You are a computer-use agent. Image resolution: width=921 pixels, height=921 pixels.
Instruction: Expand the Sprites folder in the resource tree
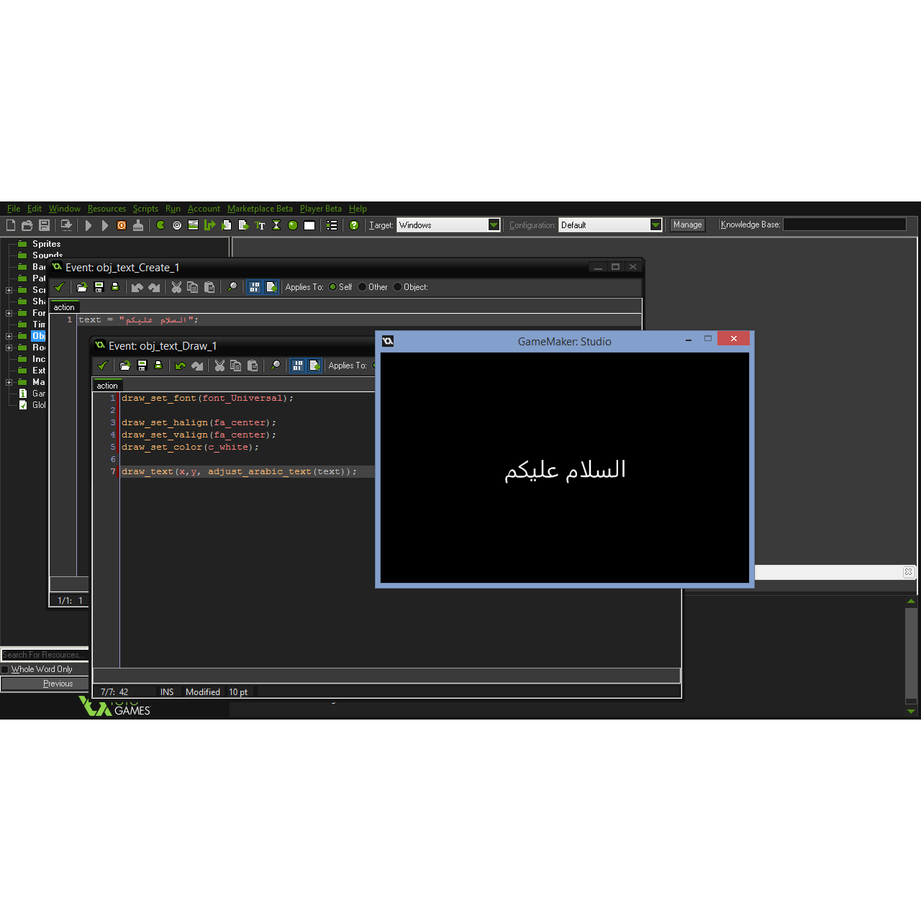tap(46, 244)
